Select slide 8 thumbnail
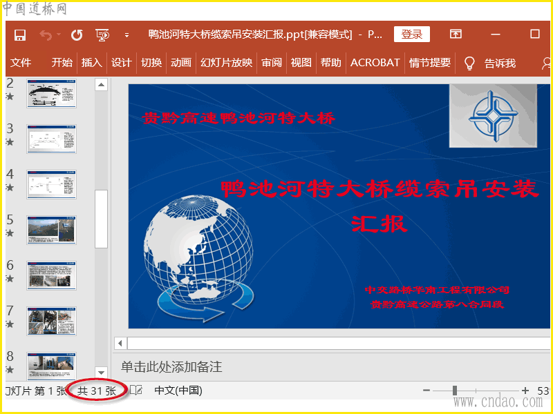 pyautogui.click(x=51, y=366)
